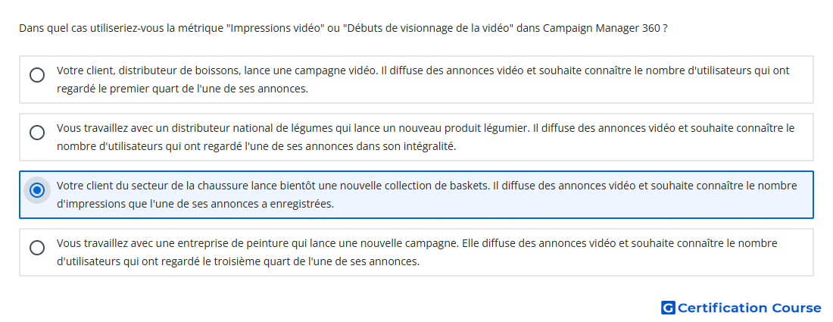
Task: Click the phrase Débuts de visionnage de la vidéo
Action: click(x=428, y=28)
